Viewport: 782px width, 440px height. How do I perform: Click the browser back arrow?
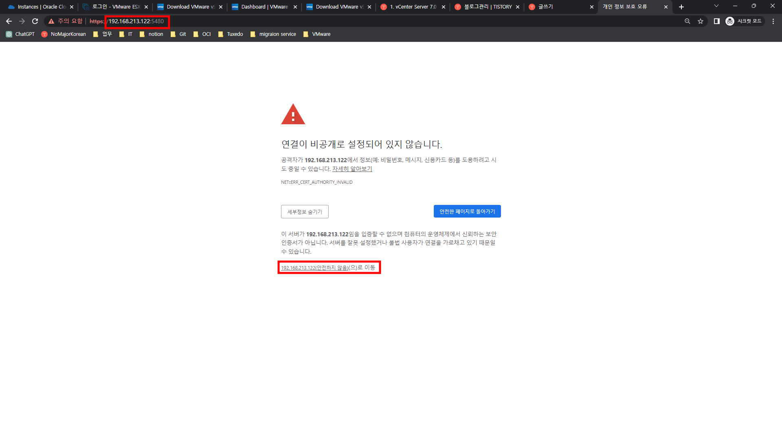pyautogui.click(x=9, y=21)
